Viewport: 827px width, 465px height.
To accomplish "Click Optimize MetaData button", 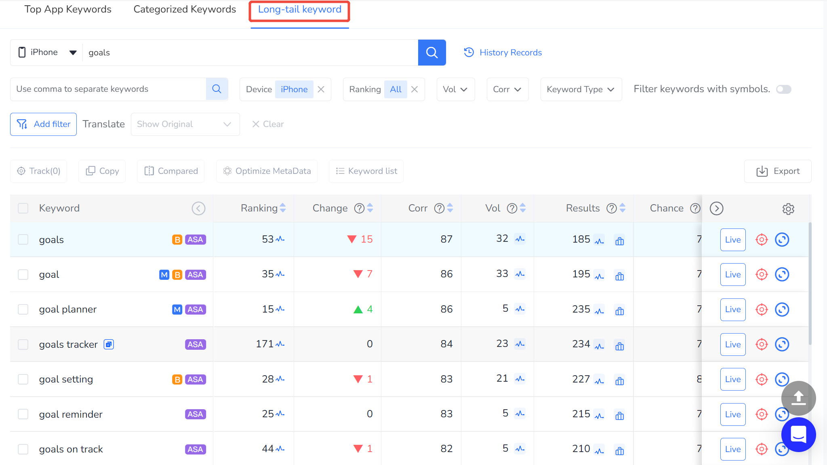I will pos(267,171).
